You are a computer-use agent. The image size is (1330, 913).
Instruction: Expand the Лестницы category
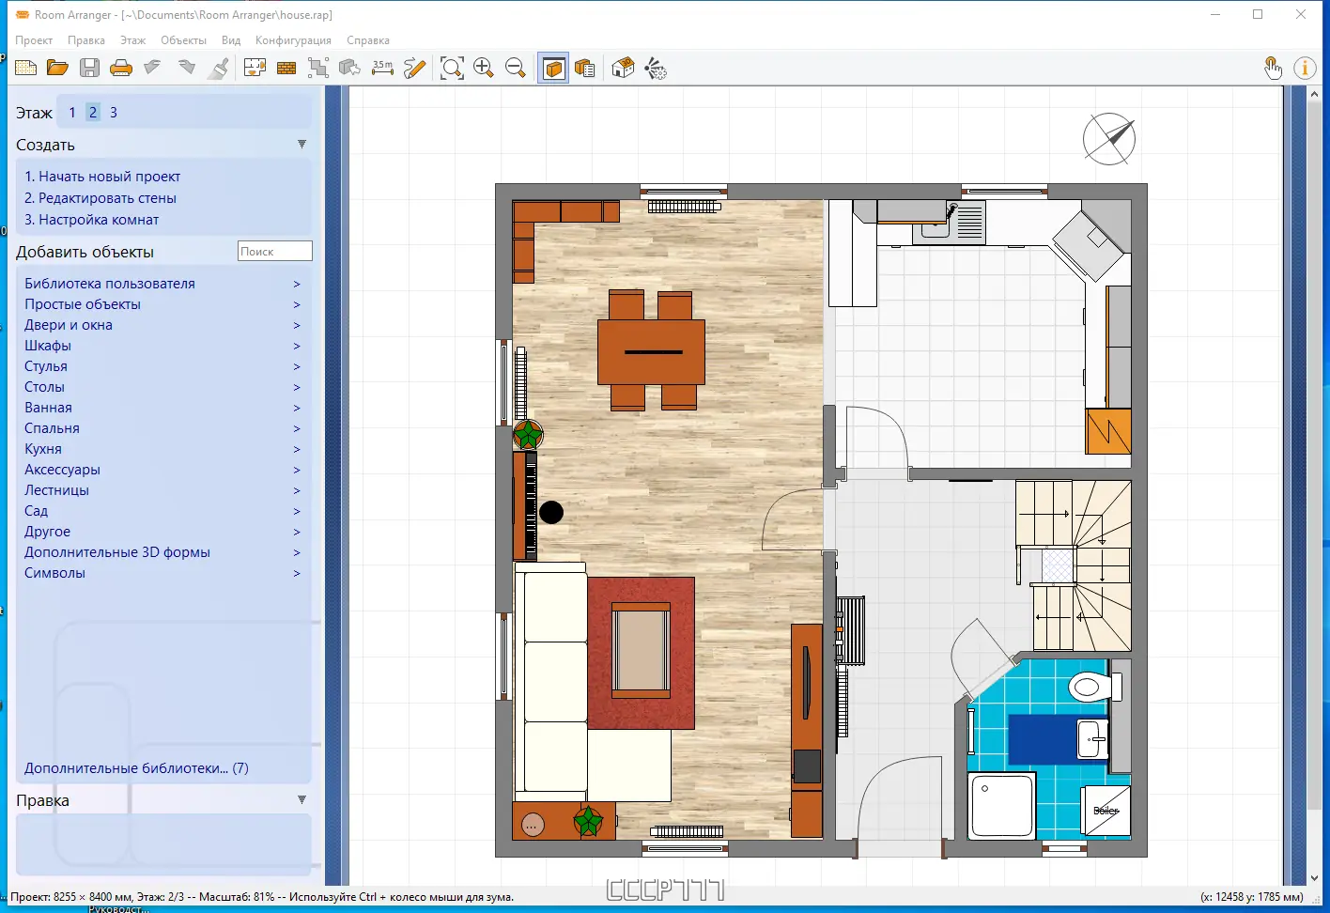tap(56, 489)
